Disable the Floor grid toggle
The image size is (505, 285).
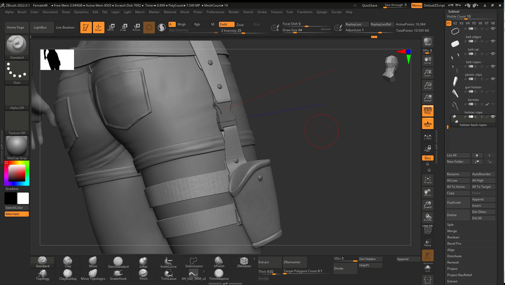[x=428, y=123]
